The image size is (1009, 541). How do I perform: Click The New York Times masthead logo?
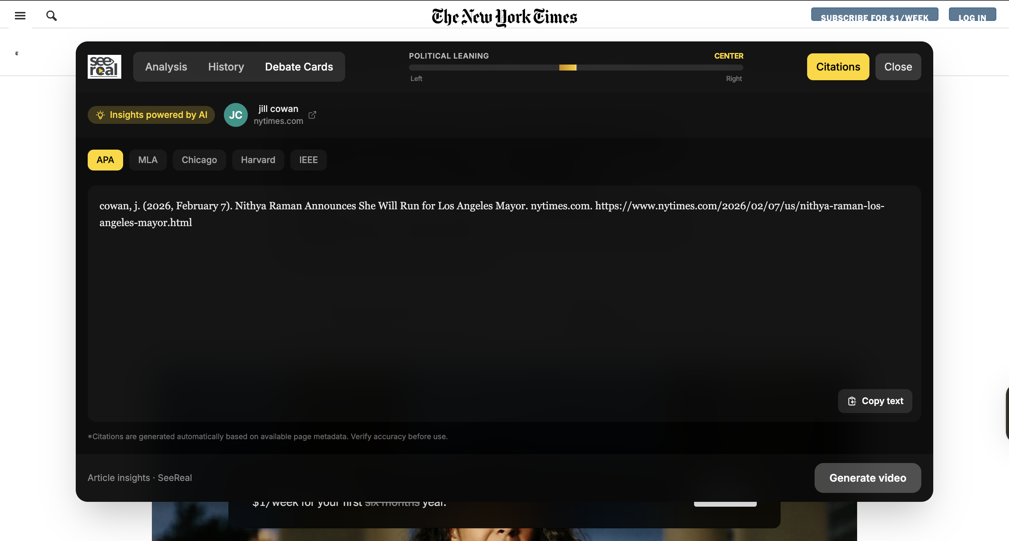pos(504,17)
